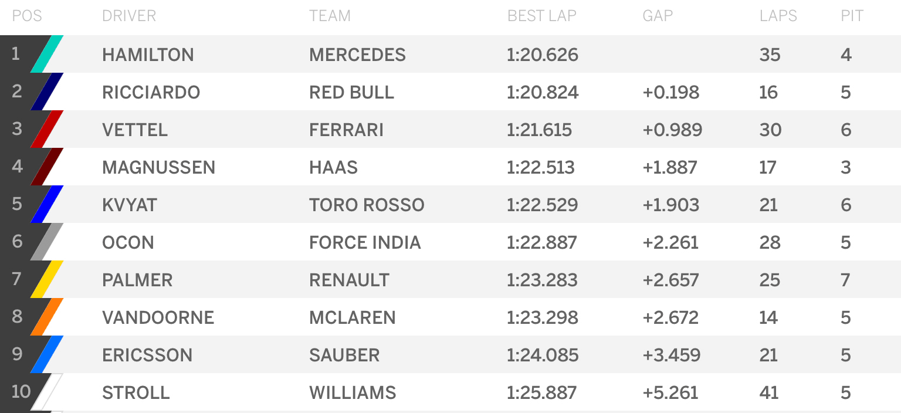Click the PIT column header
901x413 pixels.
pos(852,16)
